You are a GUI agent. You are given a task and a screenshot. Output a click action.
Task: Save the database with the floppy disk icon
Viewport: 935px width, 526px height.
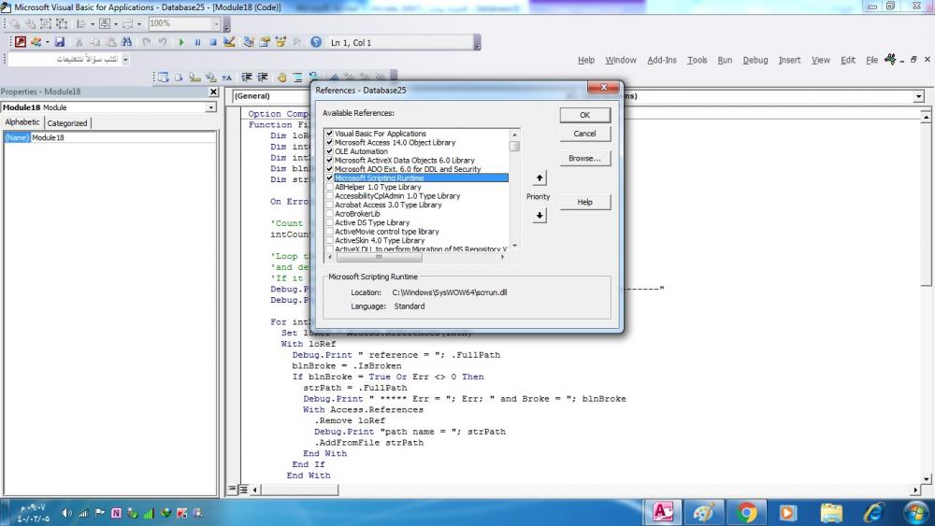click(x=59, y=42)
